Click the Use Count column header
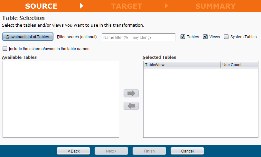Screen dimensions: 261x157 (x=239, y=65)
